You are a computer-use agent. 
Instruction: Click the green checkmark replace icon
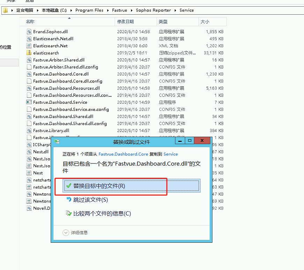tap(68, 186)
